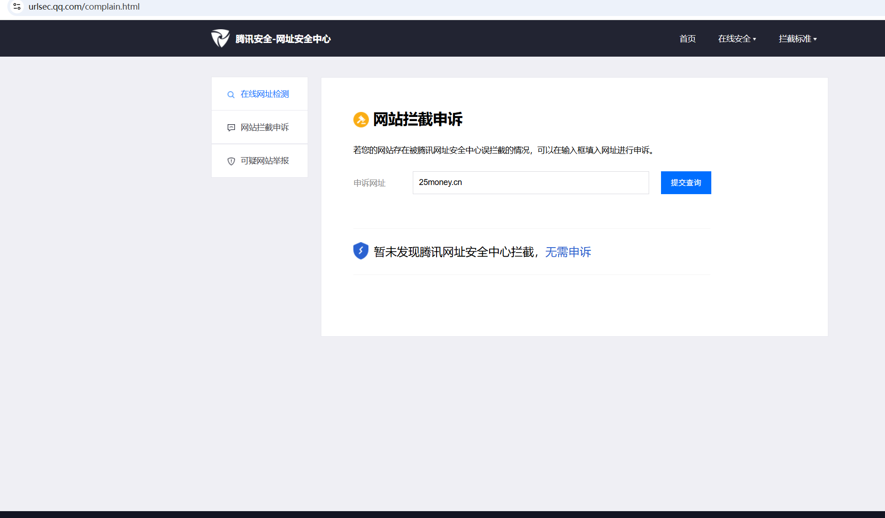The image size is (885, 518).
Task: Open the 可疑网站举报 sidebar item
Action: 265,161
